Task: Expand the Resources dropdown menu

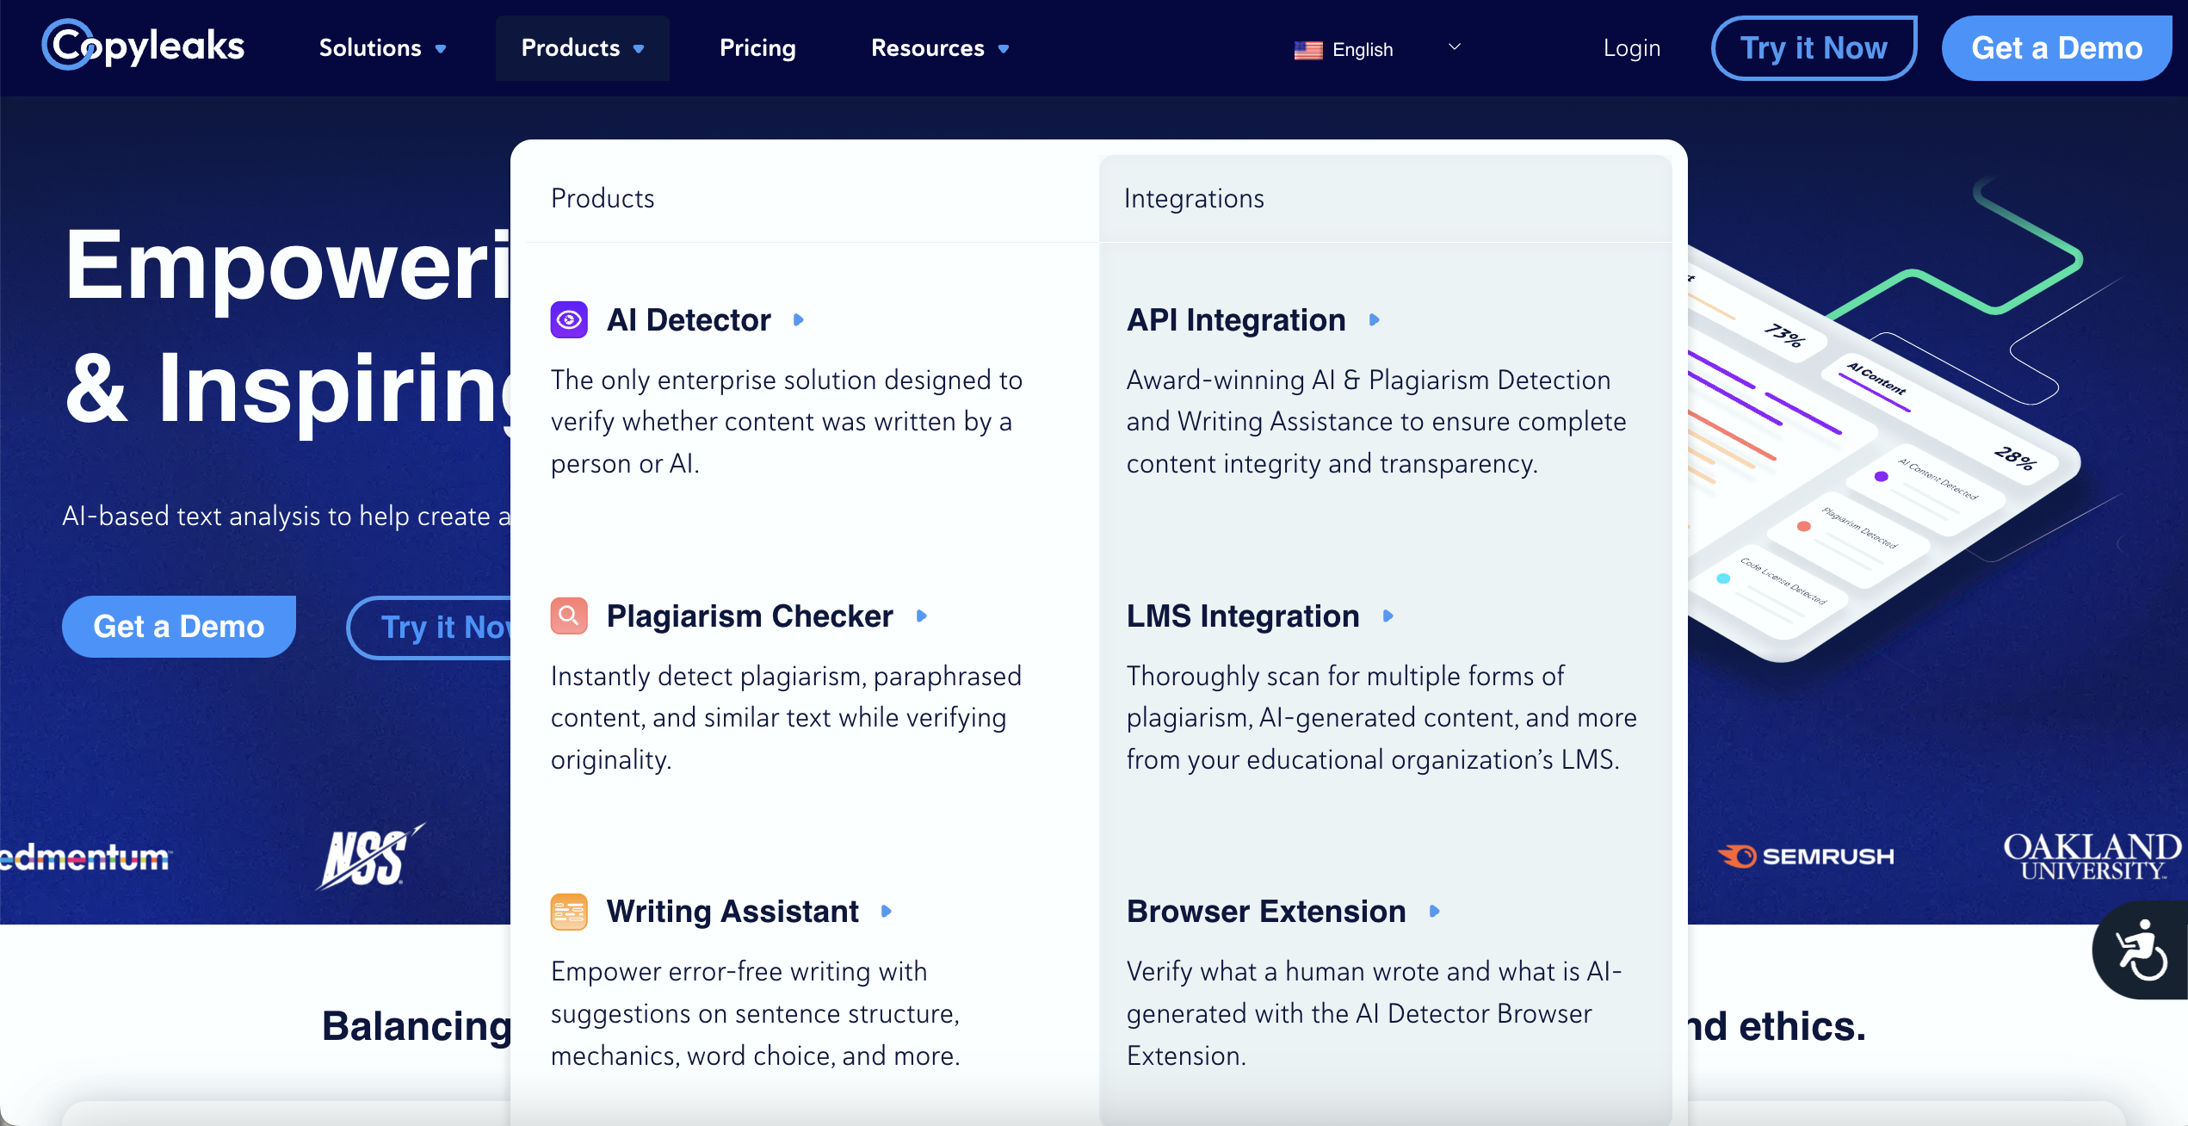Action: click(939, 48)
